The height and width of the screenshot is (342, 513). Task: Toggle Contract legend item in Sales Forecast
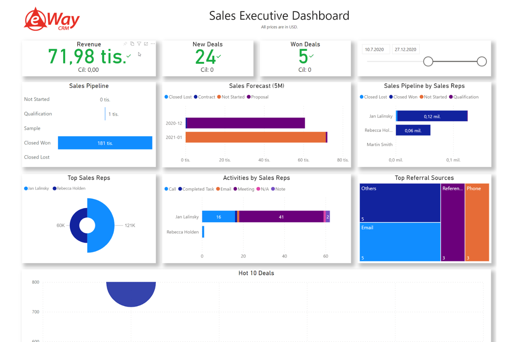pos(205,97)
